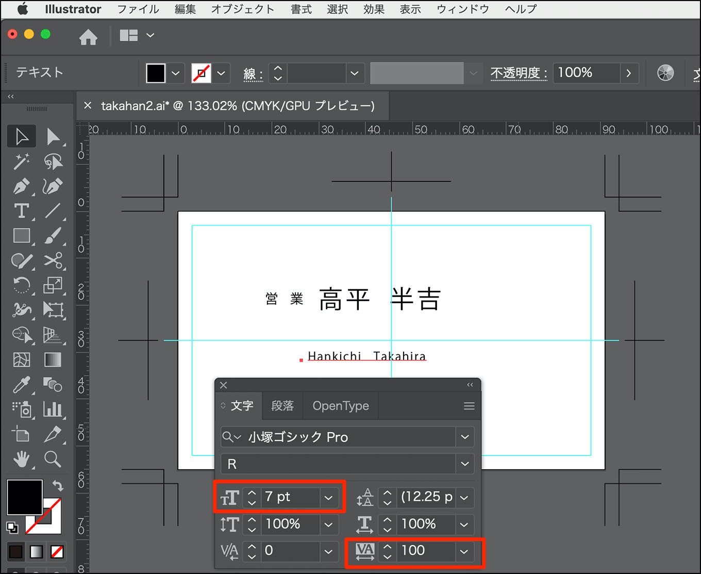Select the Direct Selection tool

[53, 137]
